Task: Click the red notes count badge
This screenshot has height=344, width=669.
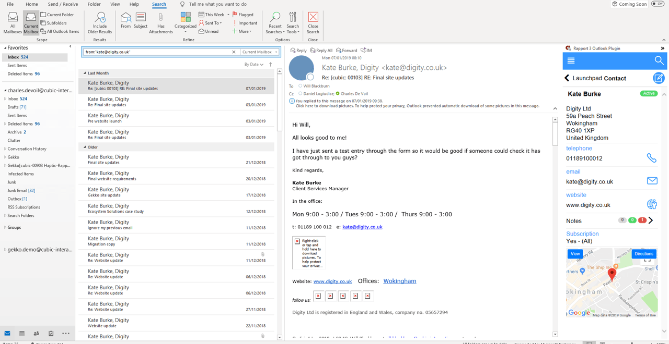Action: click(642, 220)
